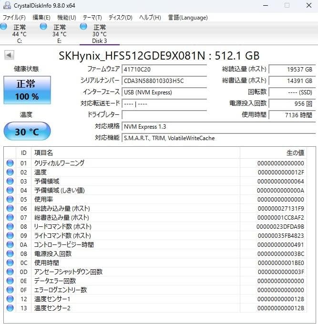Viewport: 318px width, 325px height.
Task: Click power on hours value 7136 時間
Action: (x=292, y=115)
